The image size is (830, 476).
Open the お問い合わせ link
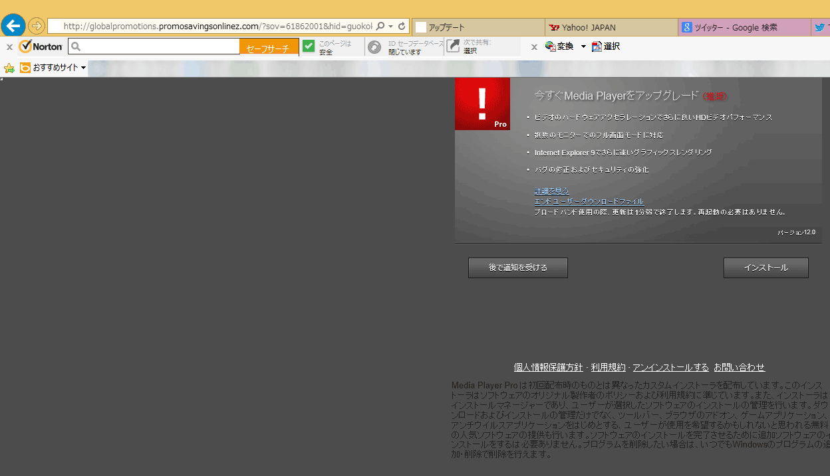pos(740,367)
